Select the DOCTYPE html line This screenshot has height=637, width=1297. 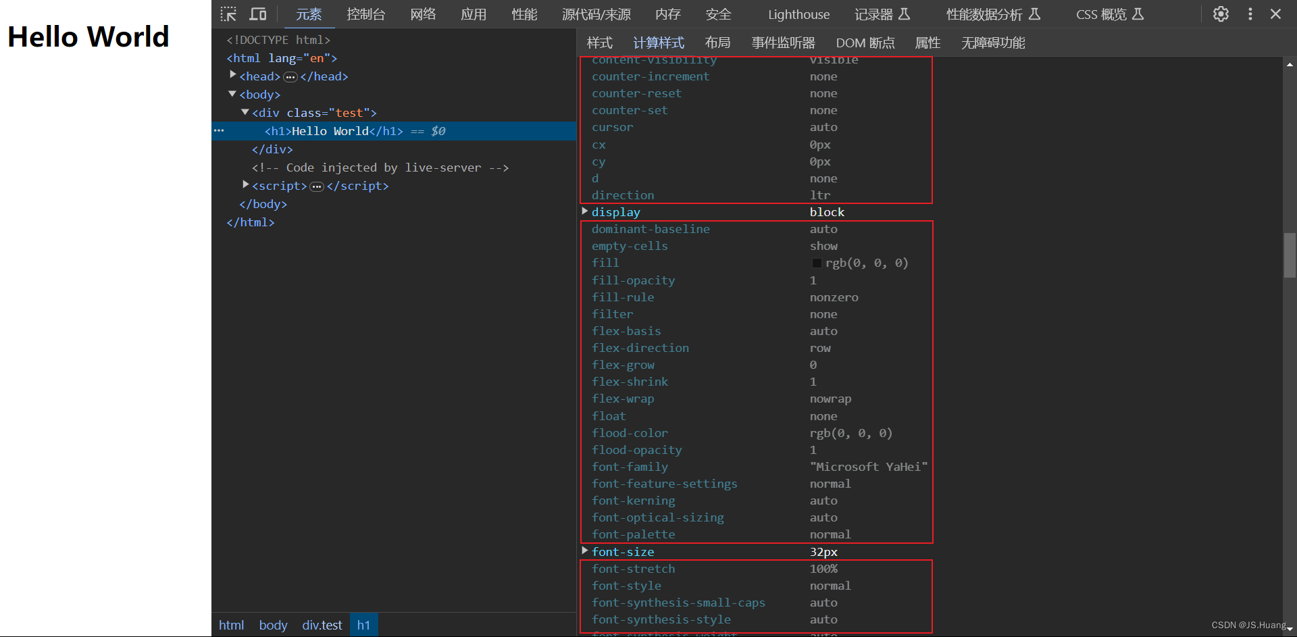[x=278, y=40]
